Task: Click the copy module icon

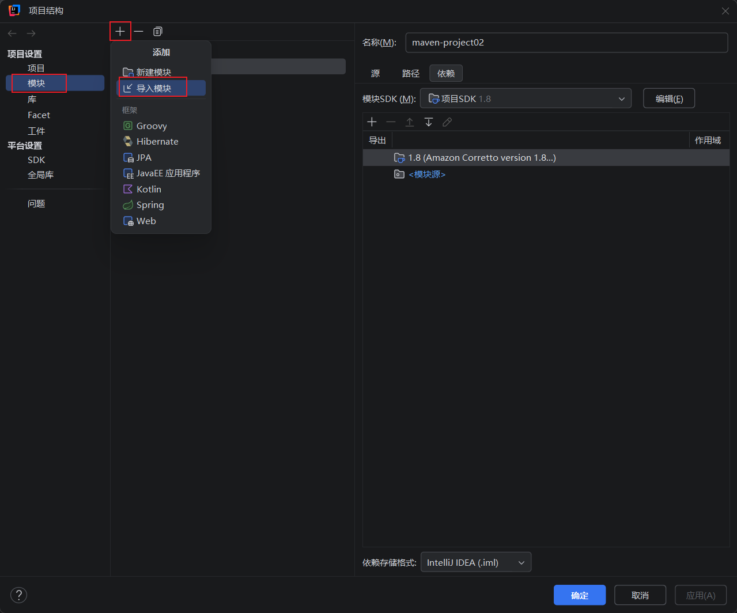Action: (x=157, y=31)
